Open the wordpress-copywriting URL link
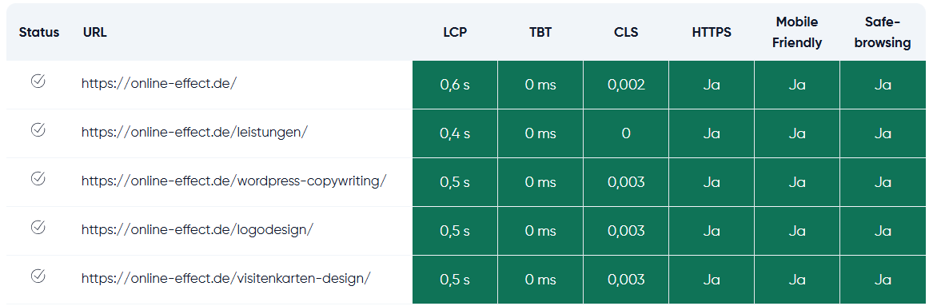This screenshot has width=929, height=306. point(234,181)
